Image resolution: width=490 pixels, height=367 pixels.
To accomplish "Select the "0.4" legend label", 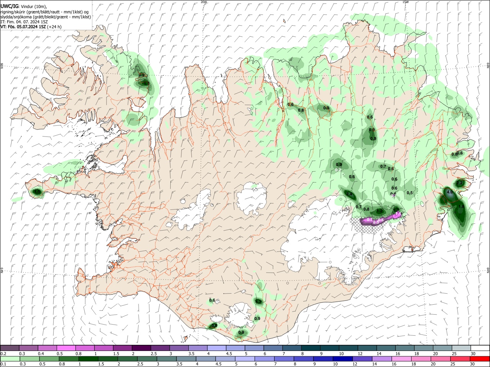I will 41,354.
